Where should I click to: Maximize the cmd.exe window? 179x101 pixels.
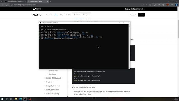pyautogui.click(x=124, y=23)
